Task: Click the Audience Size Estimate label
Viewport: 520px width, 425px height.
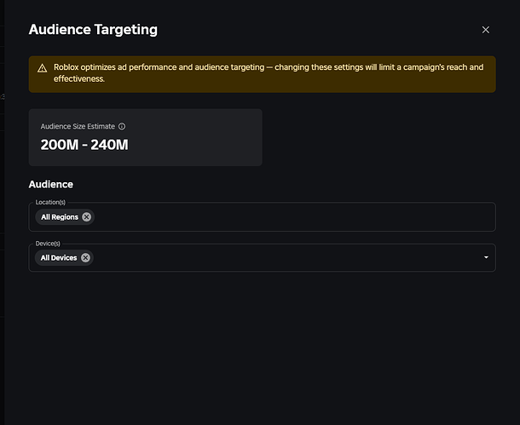Action: pos(78,127)
